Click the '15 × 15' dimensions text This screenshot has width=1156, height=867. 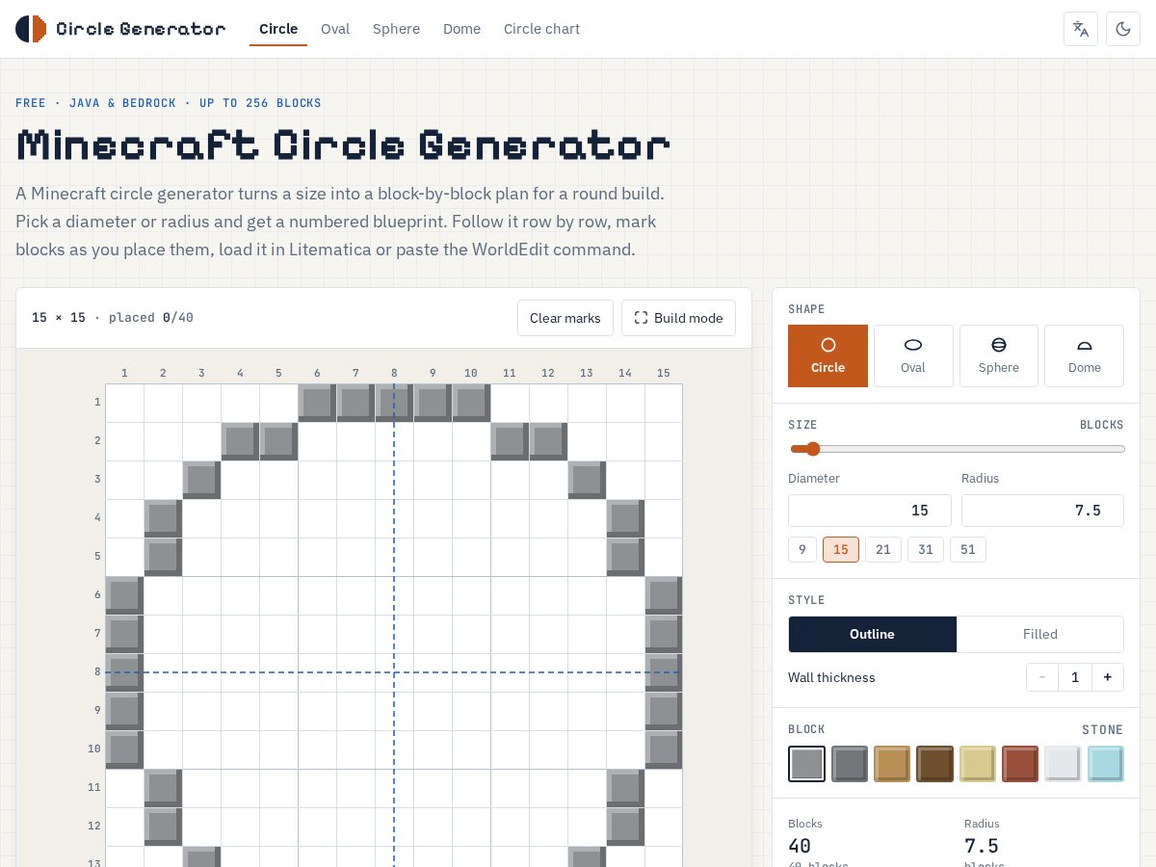[59, 318]
